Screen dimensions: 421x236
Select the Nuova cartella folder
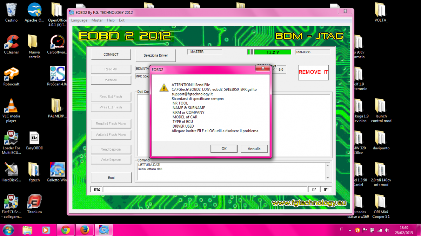point(34,47)
